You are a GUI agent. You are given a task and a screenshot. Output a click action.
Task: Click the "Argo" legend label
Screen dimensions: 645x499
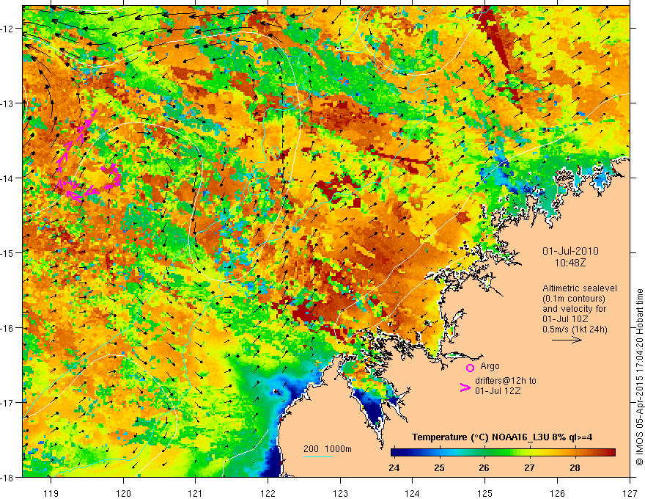tap(490, 366)
